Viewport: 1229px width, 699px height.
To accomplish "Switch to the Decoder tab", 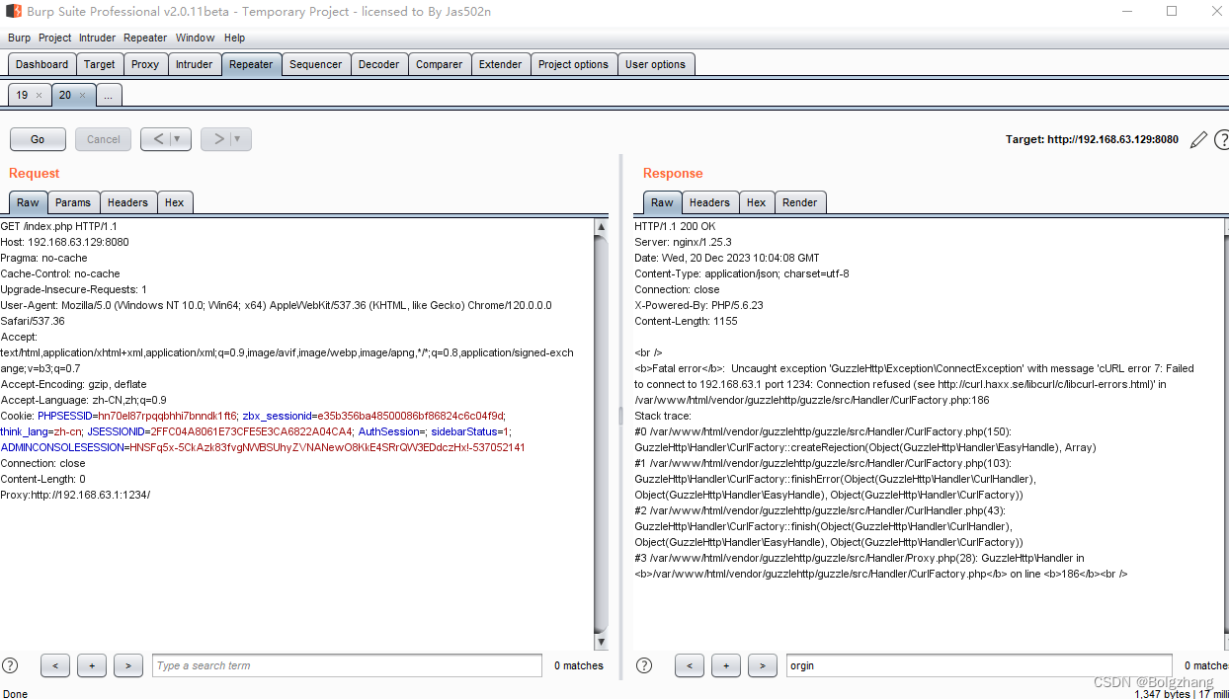I will click(x=378, y=64).
